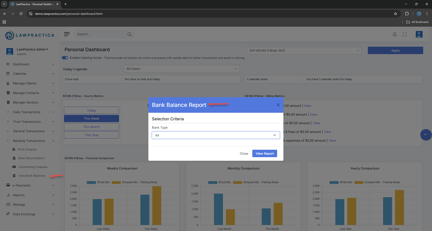Screen dimensions: 432x231
Task: Click the LawPractica logo
Action: [x=29, y=35]
